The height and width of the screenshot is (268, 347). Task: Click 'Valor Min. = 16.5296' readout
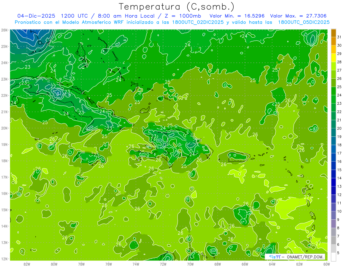tap(237, 16)
